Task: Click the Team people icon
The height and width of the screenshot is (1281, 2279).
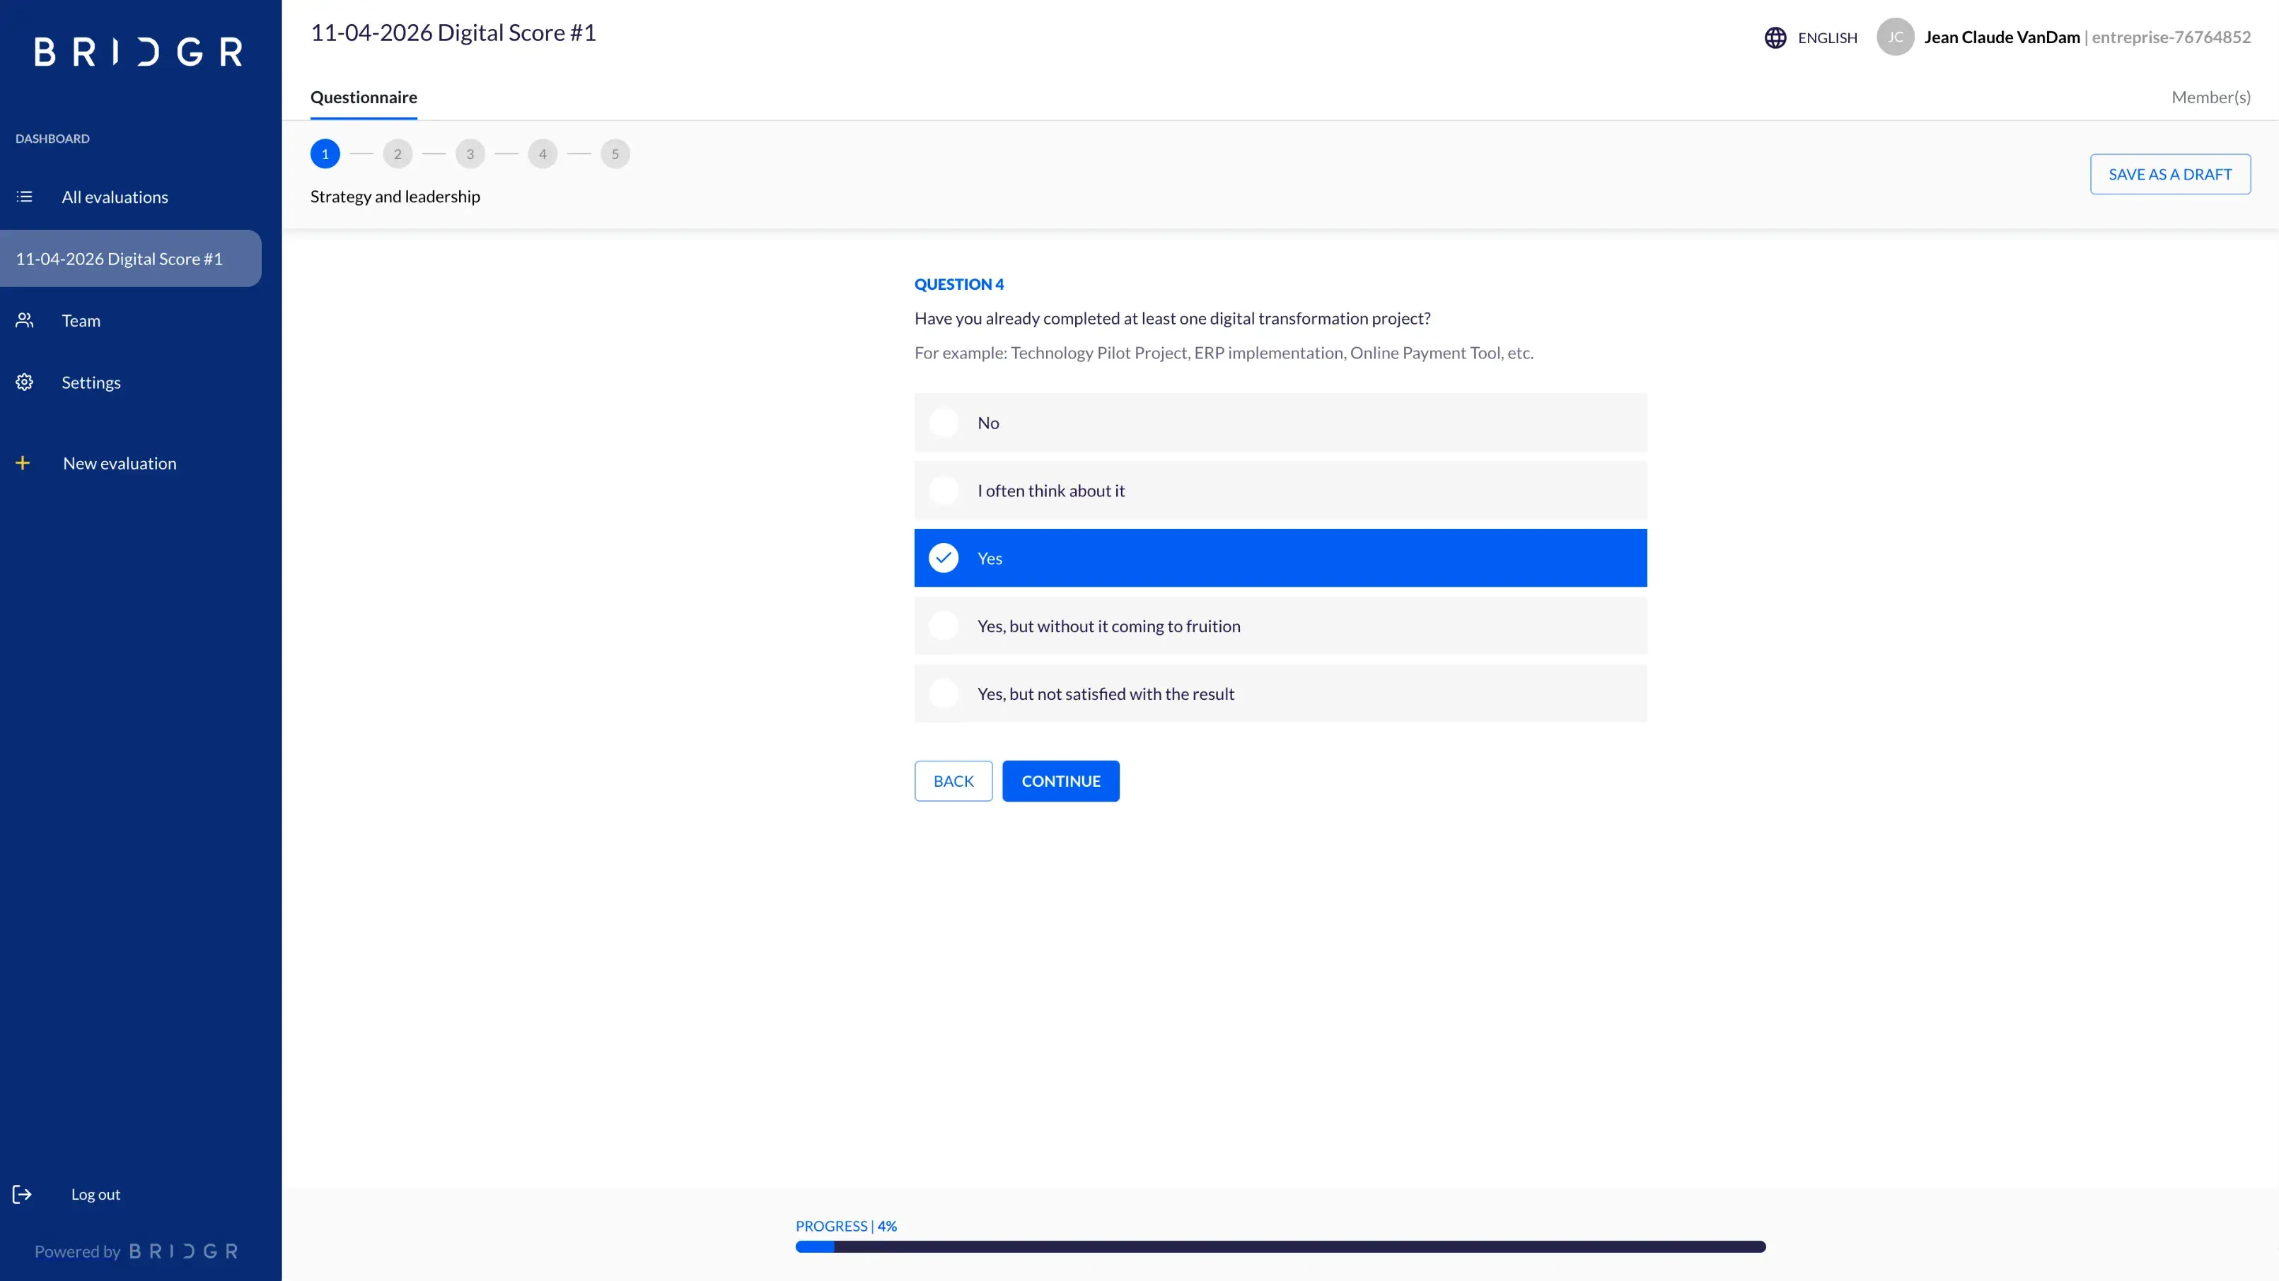Action: (x=25, y=320)
